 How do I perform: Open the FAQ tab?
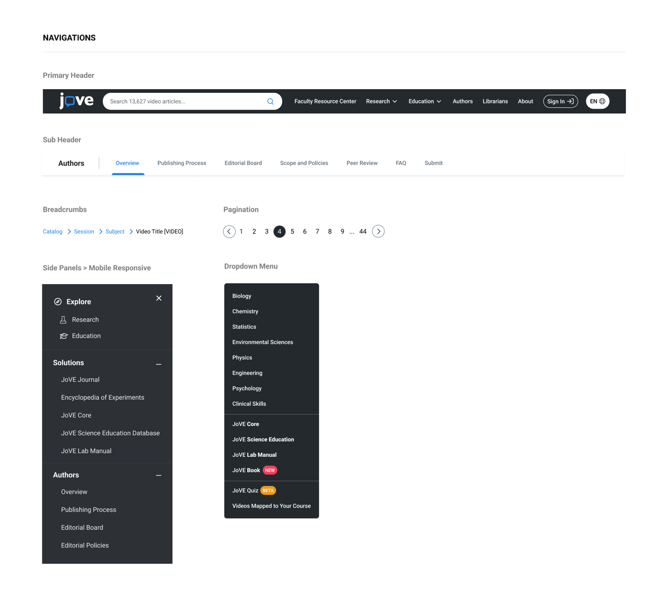[x=401, y=163]
